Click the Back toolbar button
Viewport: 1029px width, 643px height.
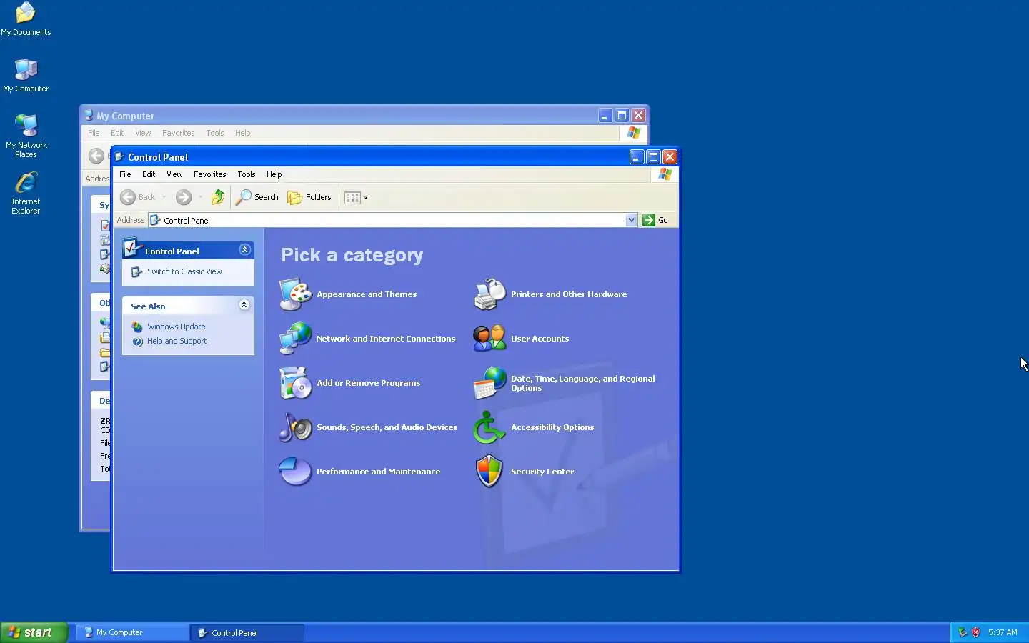(138, 197)
